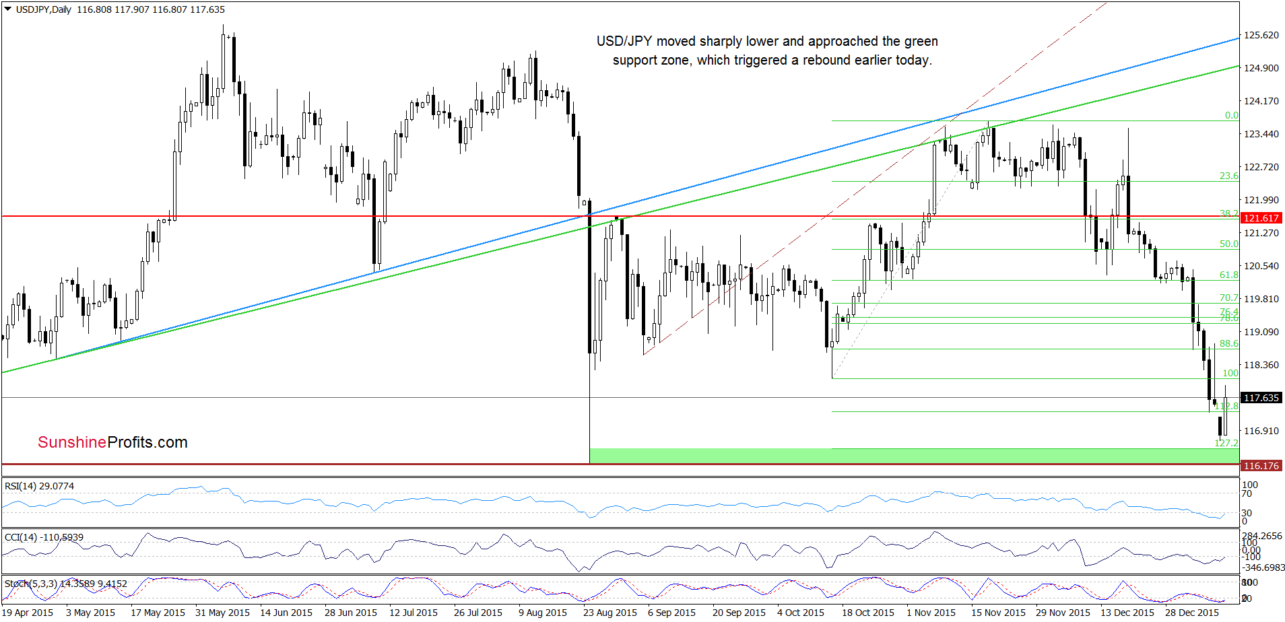Click the 1 Nov 2015 date label

coord(931,613)
